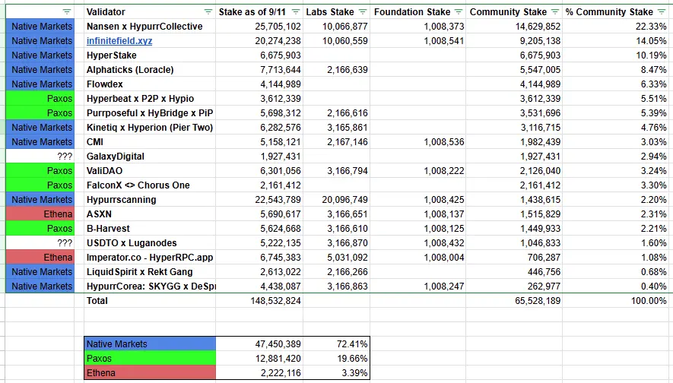Select the Foundation Stake value 1,008,373

(418, 27)
